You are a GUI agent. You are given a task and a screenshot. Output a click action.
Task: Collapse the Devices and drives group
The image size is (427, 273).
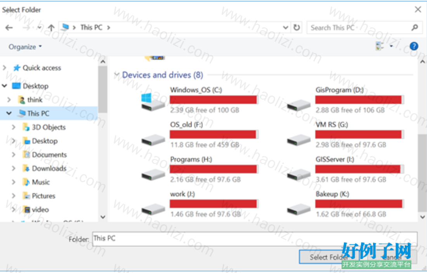click(116, 74)
